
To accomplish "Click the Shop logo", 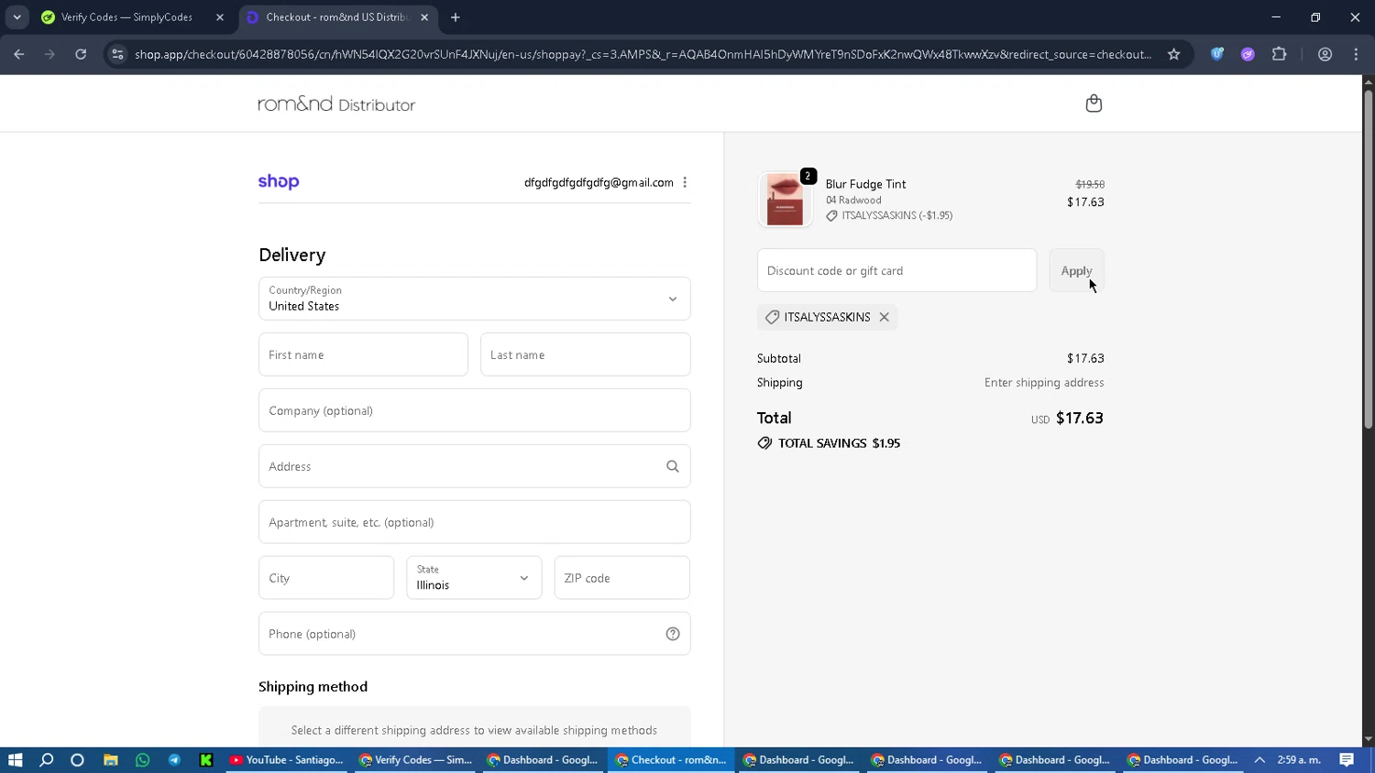I will [x=279, y=181].
